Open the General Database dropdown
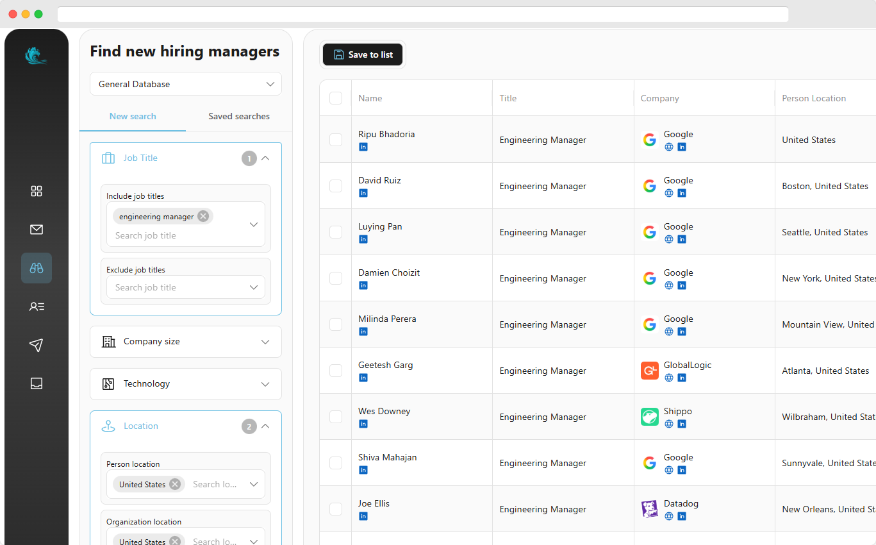Screen dimensions: 876x545 pyautogui.click(x=186, y=84)
